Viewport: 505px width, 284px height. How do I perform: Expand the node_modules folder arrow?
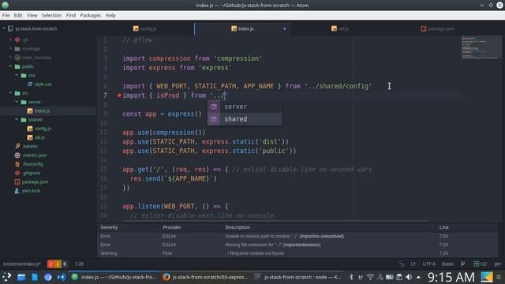pyautogui.click(x=10, y=58)
